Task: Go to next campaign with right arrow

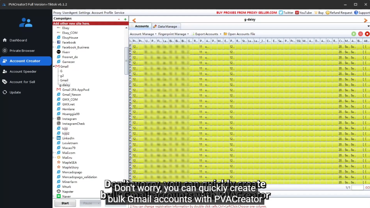Action: pos(365,20)
